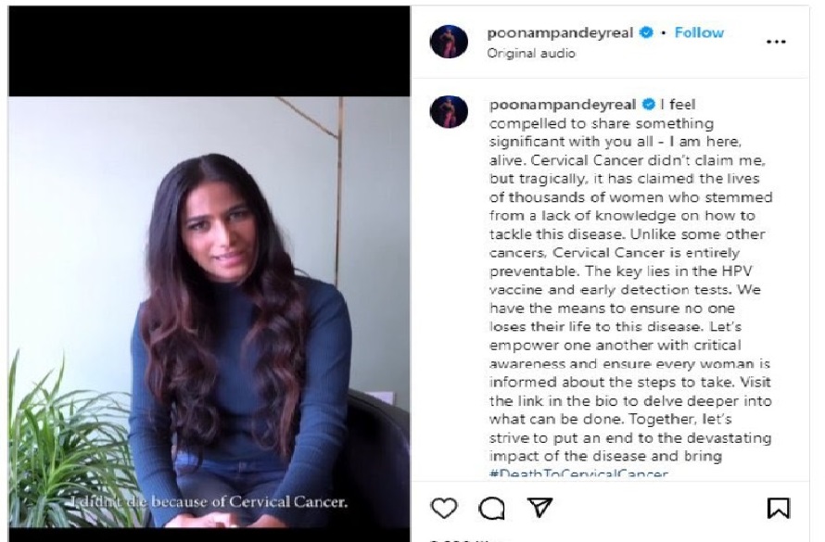Image resolution: width=825 pixels, height=542 pixels.
Task: Like the post with the heart icon
Action: pyautogui.click(x=443, y=509)
